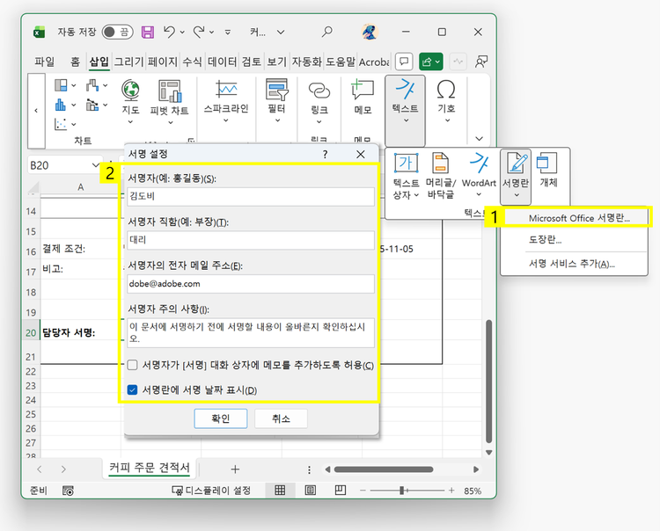660x531 pixels.
Task: Open the WordArt gallery
Action: (479, 176)
